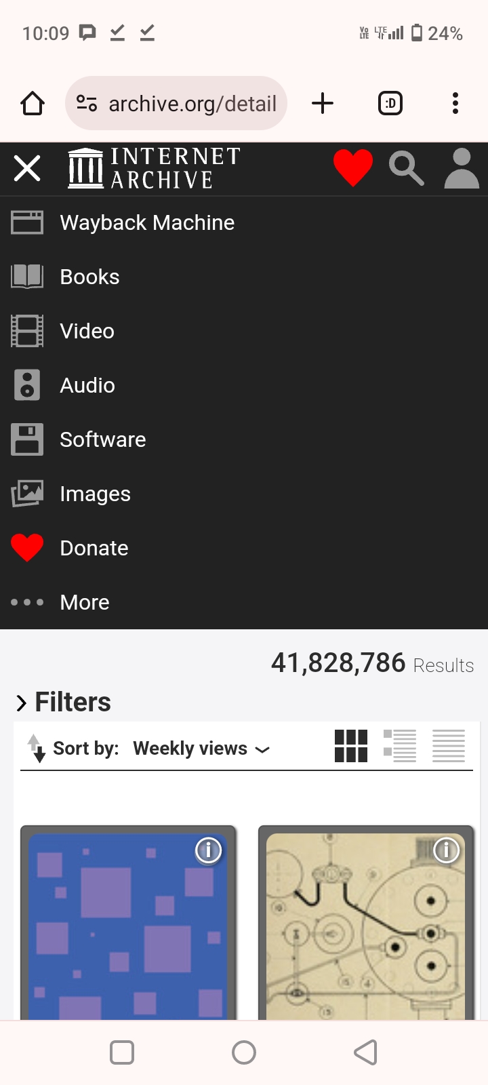This screenshot has width=488, height=1085.
Task: Show info for the blue squares item
Action: (209, 850)
